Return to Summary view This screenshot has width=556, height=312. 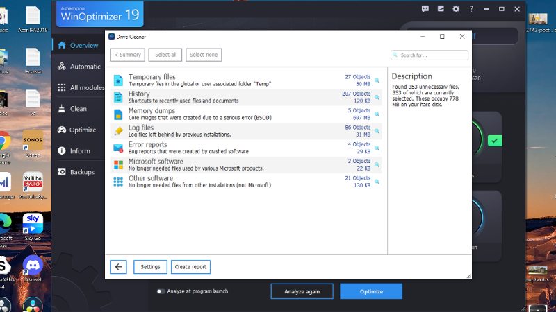[127, 55]
